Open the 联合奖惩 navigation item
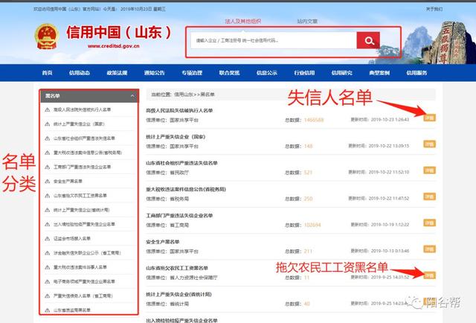 coord(229,73)
